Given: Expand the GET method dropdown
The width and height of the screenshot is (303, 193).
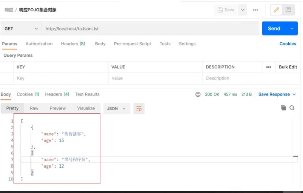Looking at the screenshot, I should (x=21, y=29).
